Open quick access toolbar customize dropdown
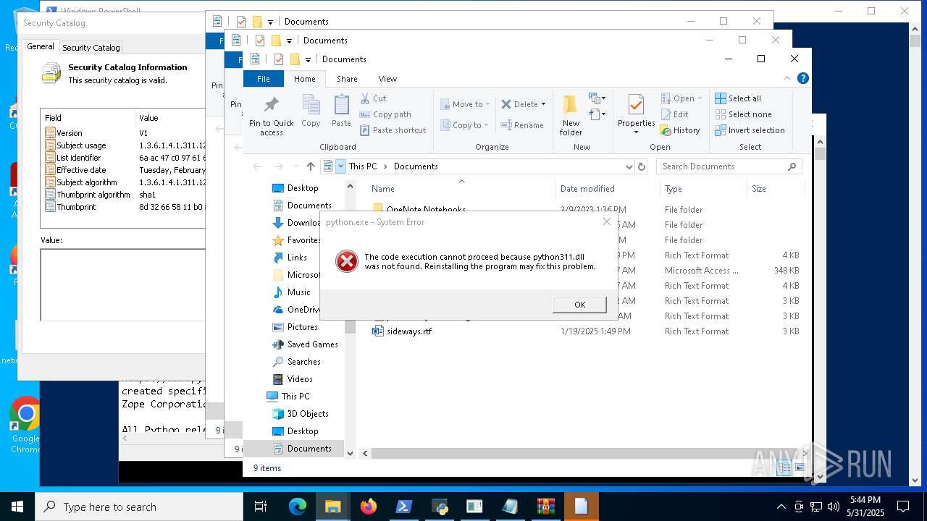 tap(308, 59)
